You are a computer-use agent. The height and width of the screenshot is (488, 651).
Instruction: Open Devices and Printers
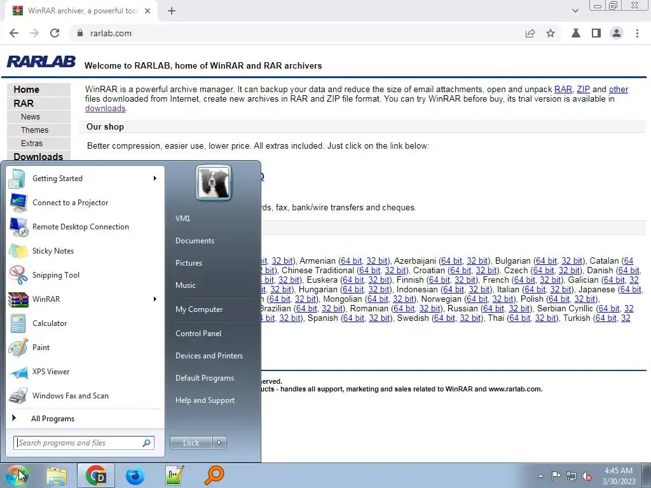click(209, 356)
